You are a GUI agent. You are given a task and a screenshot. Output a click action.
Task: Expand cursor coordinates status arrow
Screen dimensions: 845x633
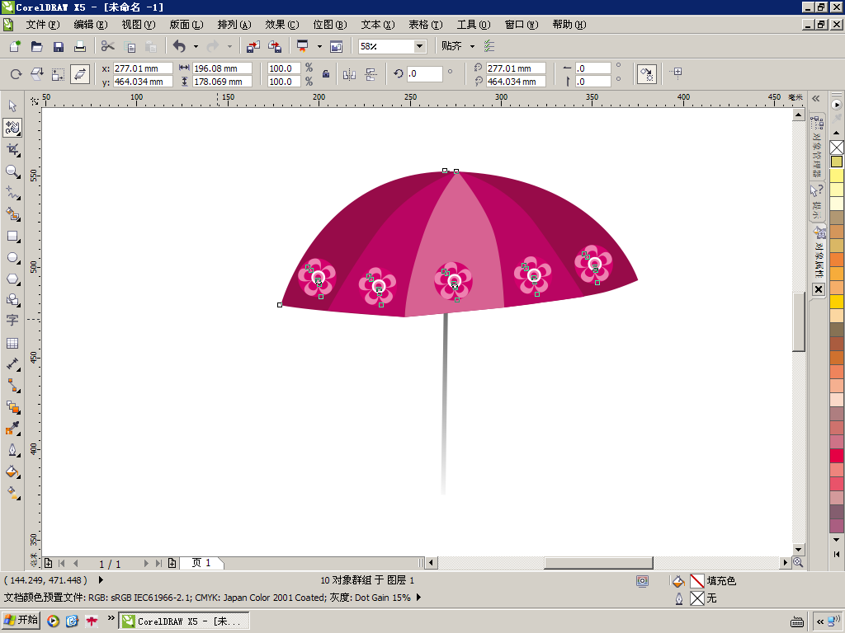pos(101,580)
